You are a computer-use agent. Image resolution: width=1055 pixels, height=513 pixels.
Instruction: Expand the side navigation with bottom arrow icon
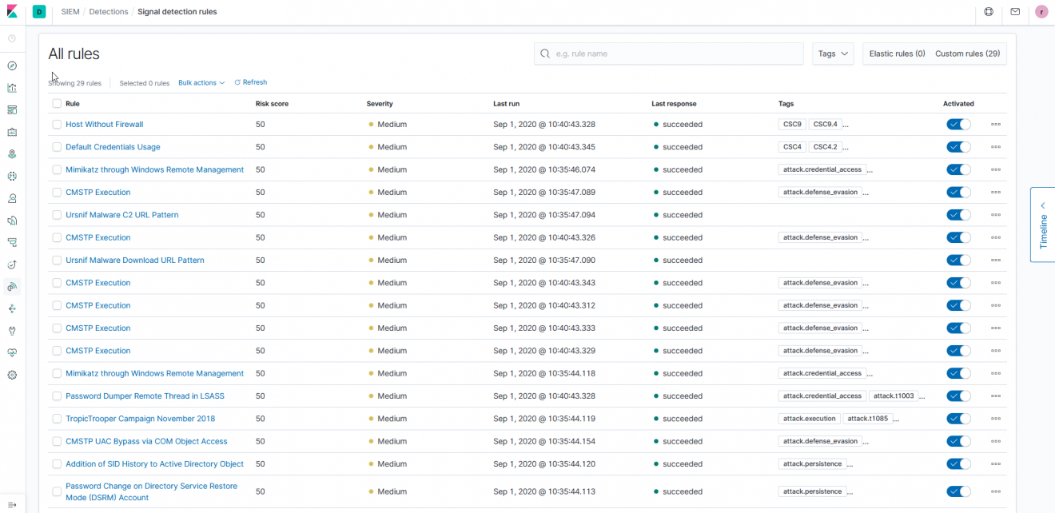(x=12, y=504)
